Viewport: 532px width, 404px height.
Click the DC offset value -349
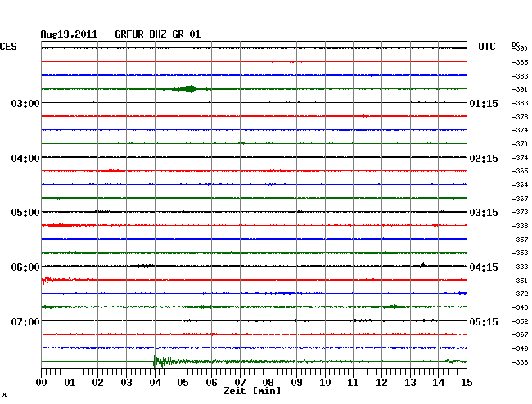(x=520, y=348)
